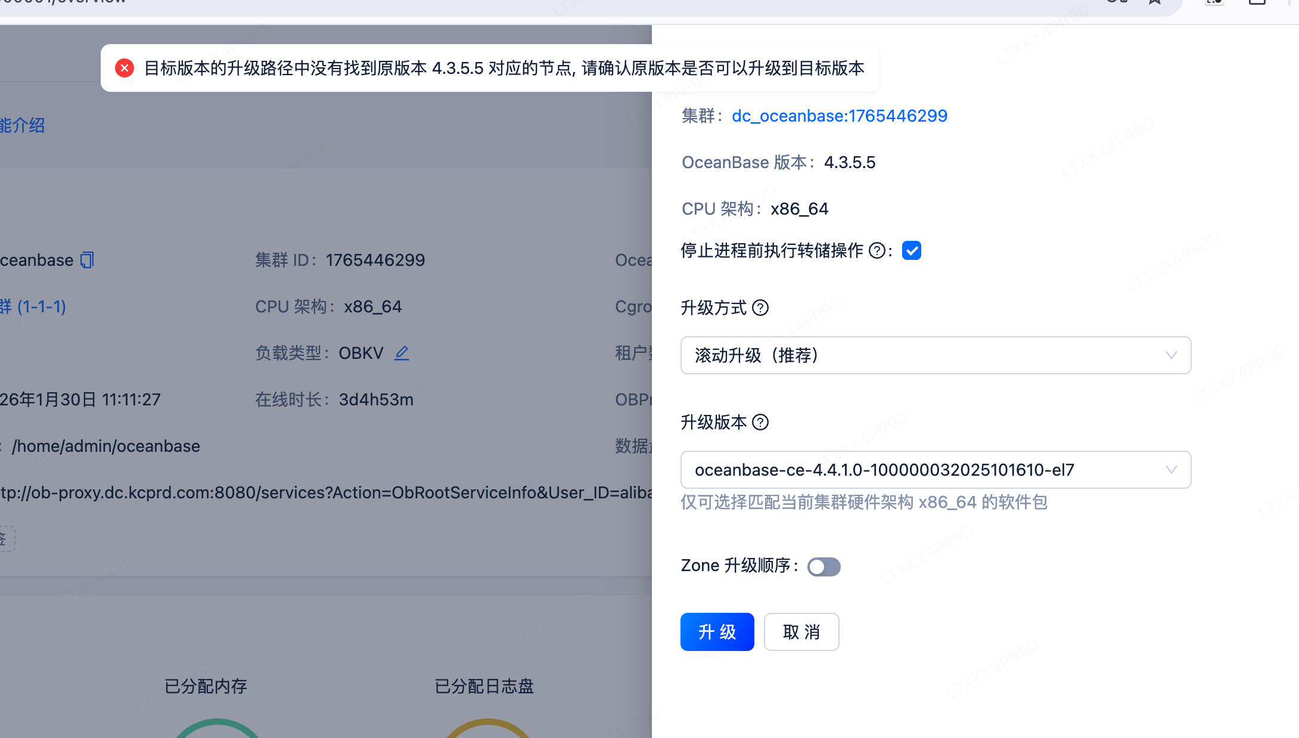The image size is (1299, 738).
Task: Click the 取消 button
Action: [x=801, y=632]
